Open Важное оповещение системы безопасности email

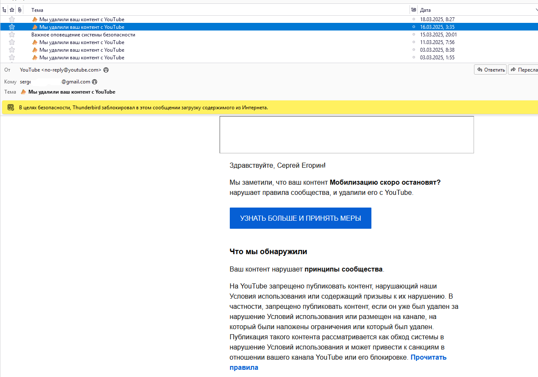[83, 35]
